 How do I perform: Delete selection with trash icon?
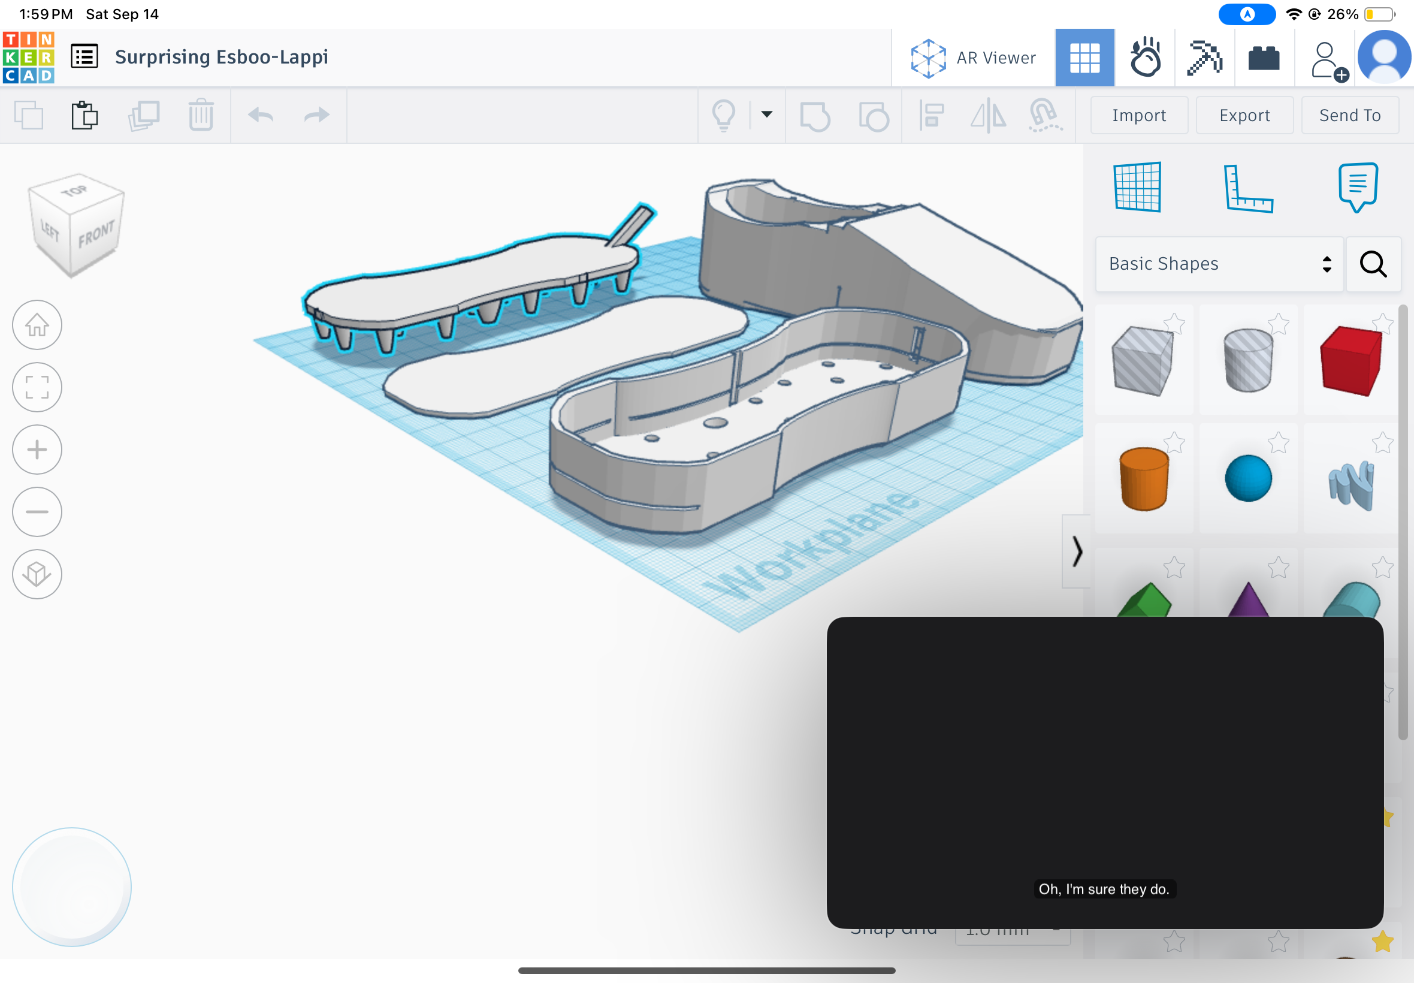click(x=201, y=115)
